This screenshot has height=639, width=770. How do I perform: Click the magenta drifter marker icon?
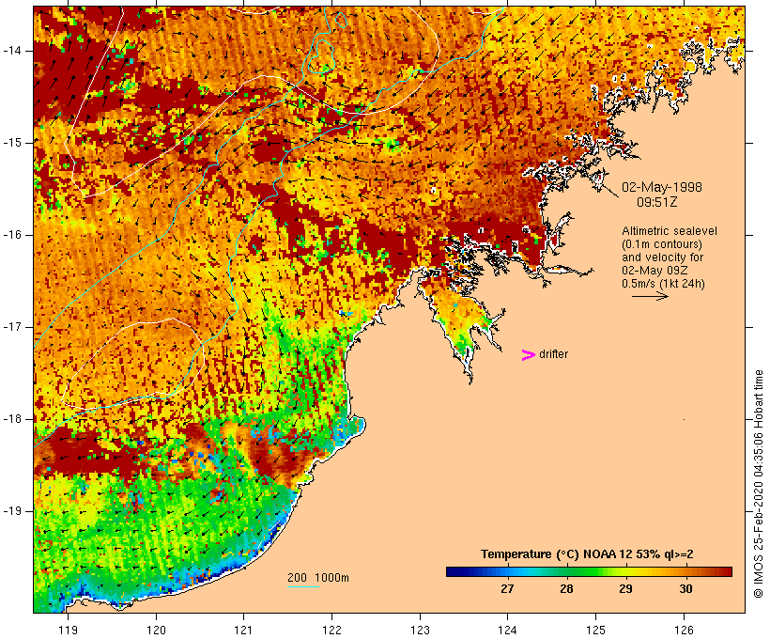[x=528, y=355]
